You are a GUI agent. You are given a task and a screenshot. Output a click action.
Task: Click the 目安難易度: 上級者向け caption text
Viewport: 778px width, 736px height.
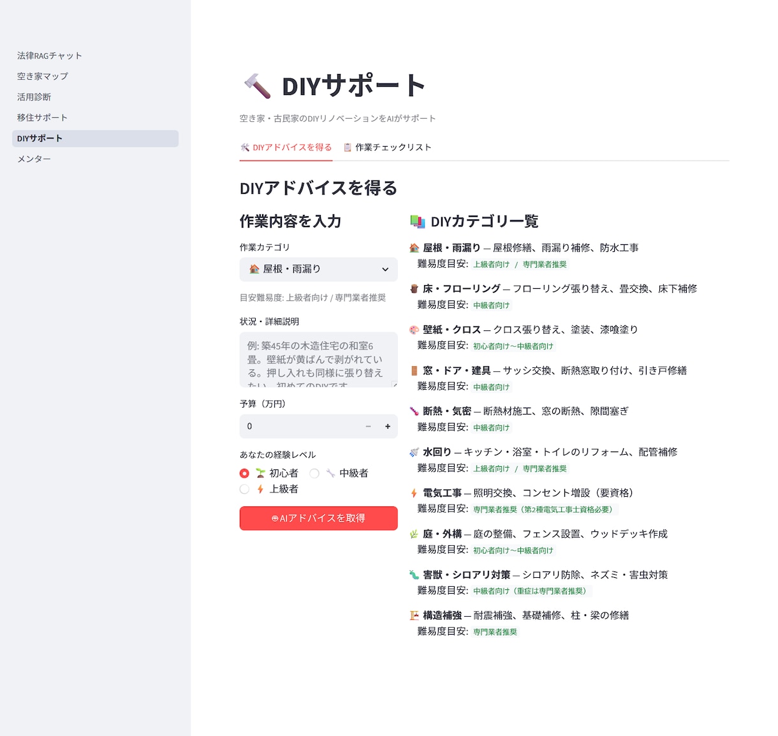(x=312, y=298)
